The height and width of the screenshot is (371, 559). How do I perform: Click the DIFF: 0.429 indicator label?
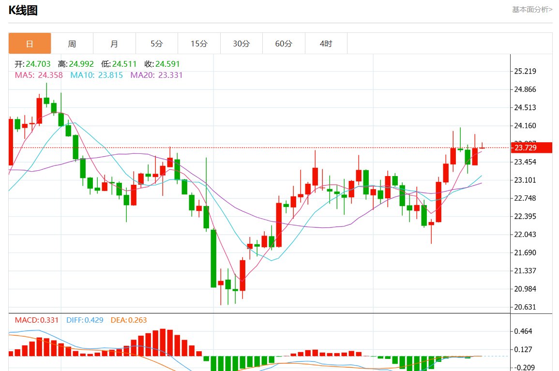click(85, 320)
